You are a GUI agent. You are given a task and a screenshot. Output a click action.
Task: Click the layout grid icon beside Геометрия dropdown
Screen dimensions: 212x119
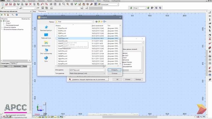(96, 4)
